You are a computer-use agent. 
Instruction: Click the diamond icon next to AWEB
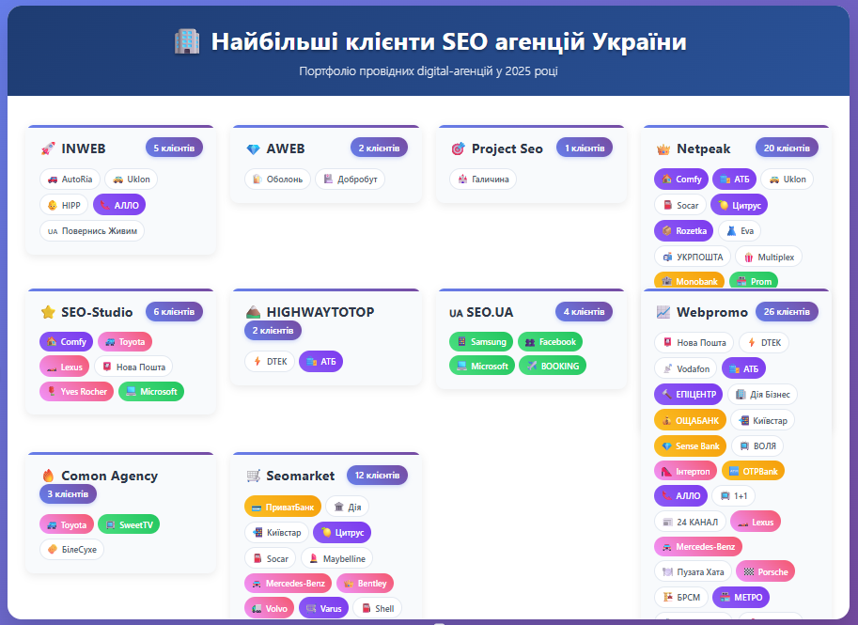[x=255, y=148]
